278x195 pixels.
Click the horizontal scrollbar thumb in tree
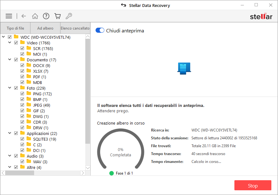coord(20,173)
